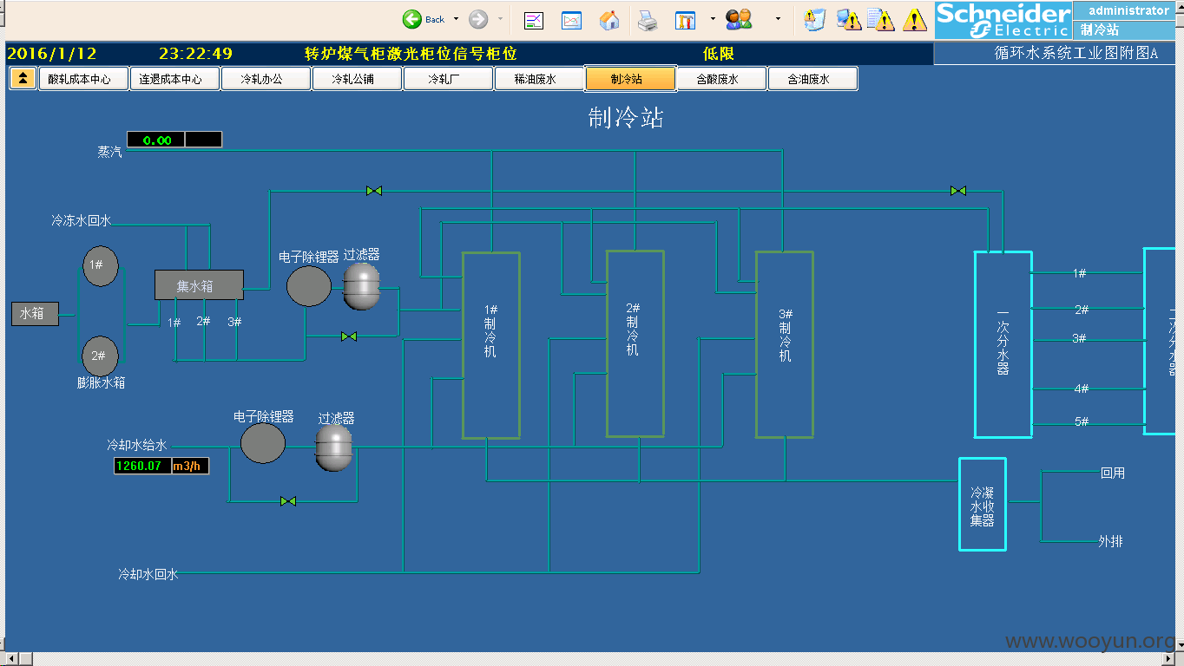The image size is (1184, 666).
Task: Switch to 含油废水 tab
Action: tap(812, 79)
